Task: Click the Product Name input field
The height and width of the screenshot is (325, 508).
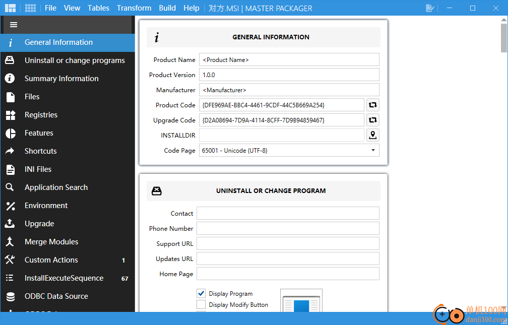Action: [x=289, y=59]
